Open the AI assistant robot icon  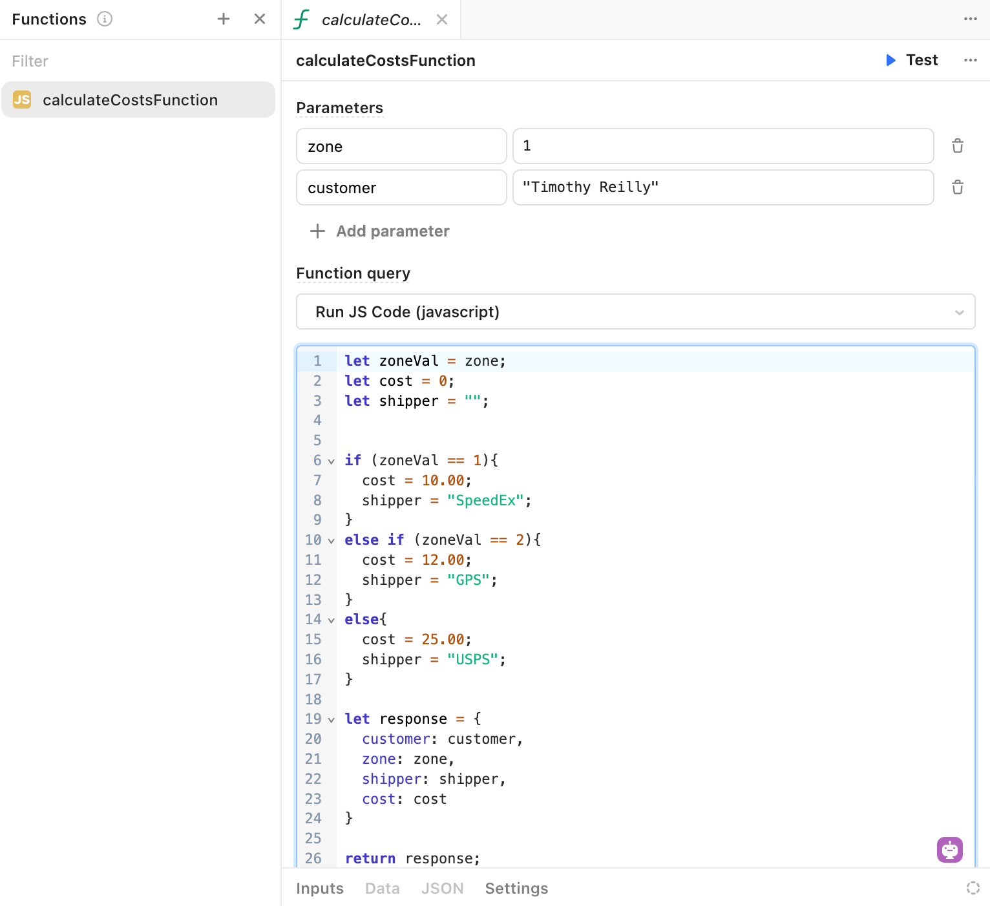coord(950,850)
